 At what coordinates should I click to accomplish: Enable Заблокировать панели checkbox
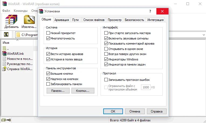pyautogui.click(x=48, y=84)
